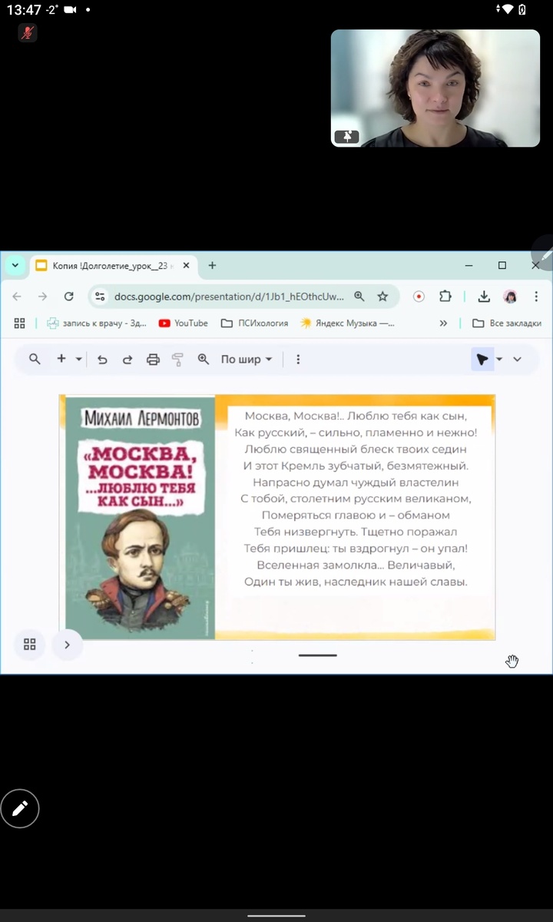The image size is (553, 922).
Task: Redo the last action
Action: (127, 359)
